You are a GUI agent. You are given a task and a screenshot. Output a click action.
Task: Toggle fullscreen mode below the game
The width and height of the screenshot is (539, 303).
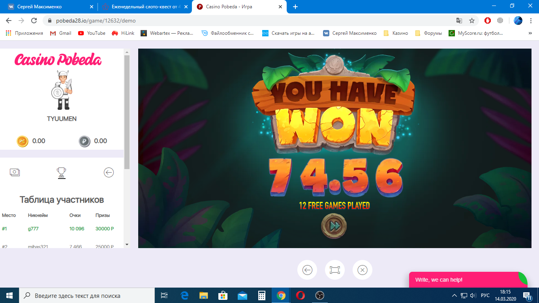pos(334,270)
